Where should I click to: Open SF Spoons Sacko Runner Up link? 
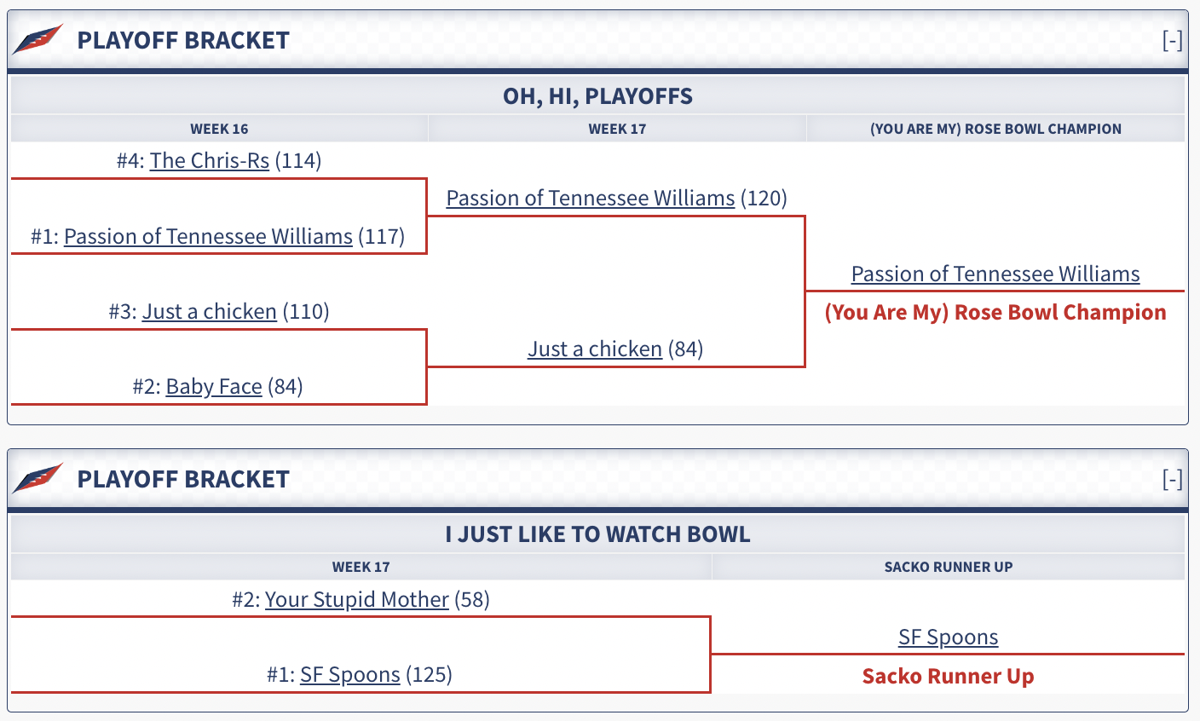pyautogui.click(x=948, y=637)
